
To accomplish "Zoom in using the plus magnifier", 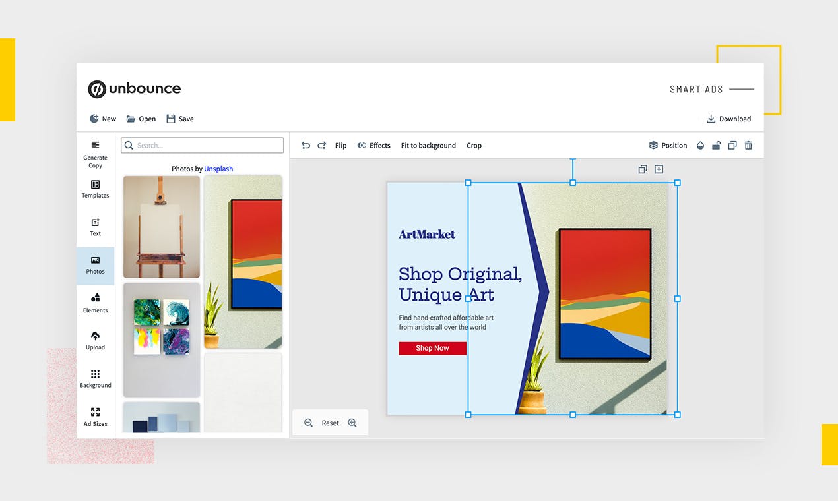I will point(352,423).
